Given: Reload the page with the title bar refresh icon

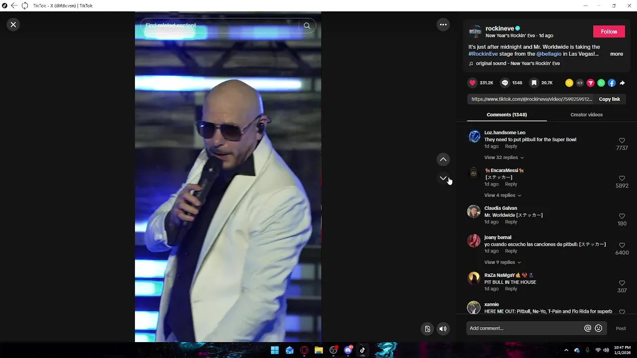Looking at the screenshot, I should [24, 5].
